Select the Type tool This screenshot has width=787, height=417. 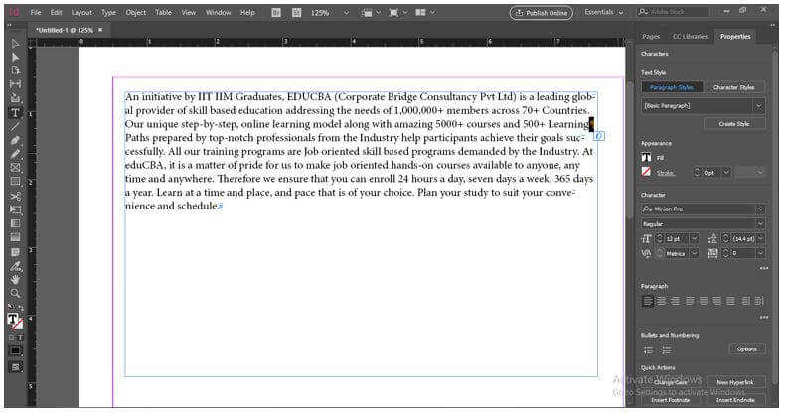click(x=15, y=113)
